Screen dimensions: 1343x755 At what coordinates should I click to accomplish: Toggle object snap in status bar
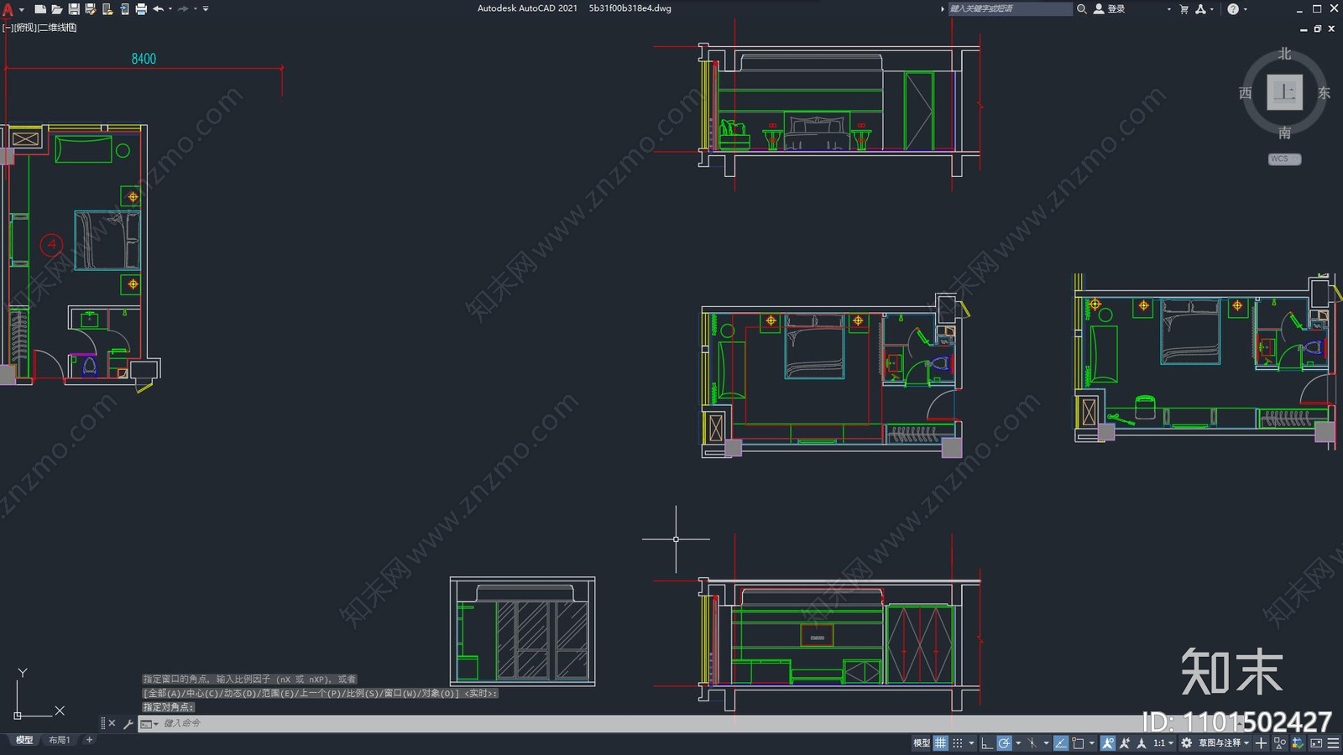1079,743
